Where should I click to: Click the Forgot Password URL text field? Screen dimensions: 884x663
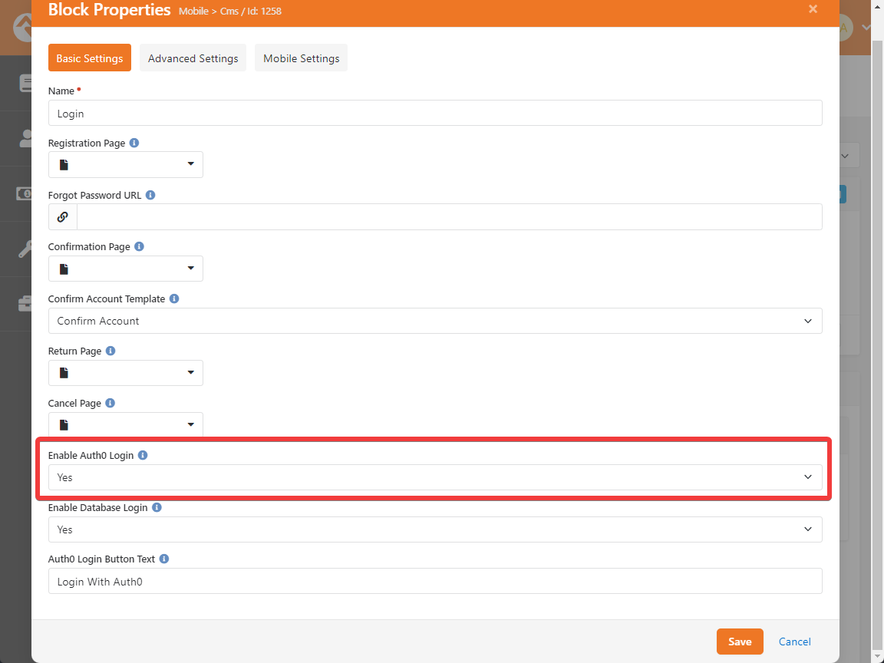point(450,217)
